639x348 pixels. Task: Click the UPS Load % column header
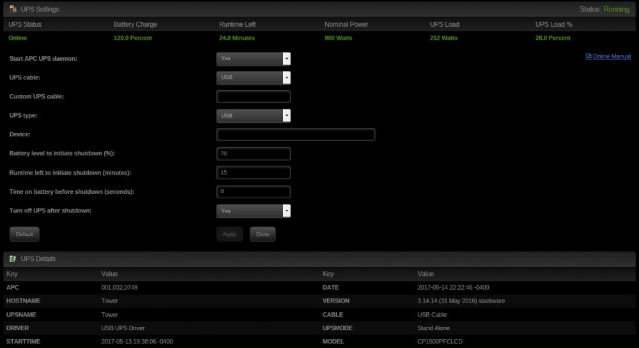pos(553,24)
